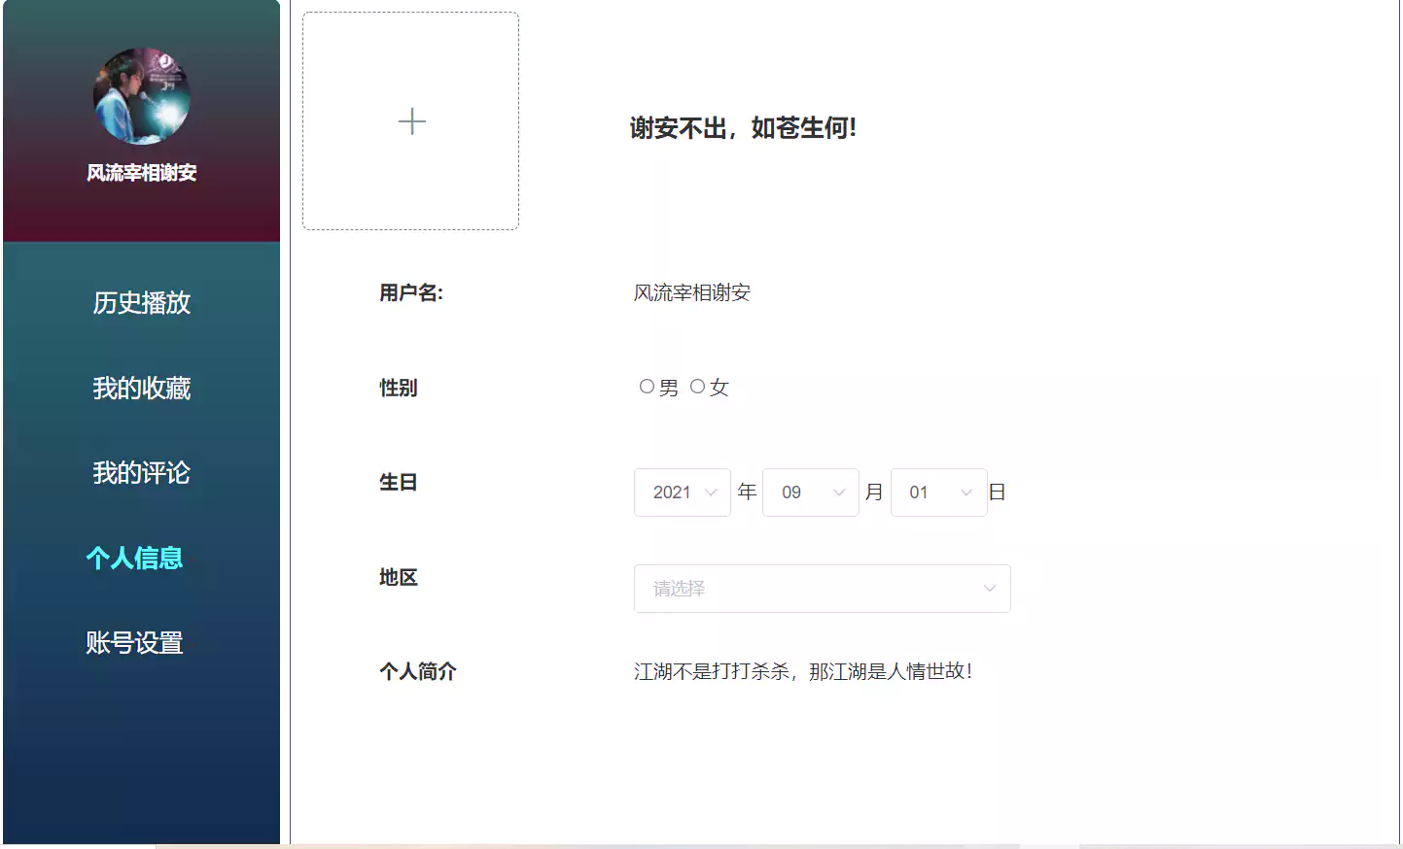Open the 我的评论 (my comments) section

141,473
